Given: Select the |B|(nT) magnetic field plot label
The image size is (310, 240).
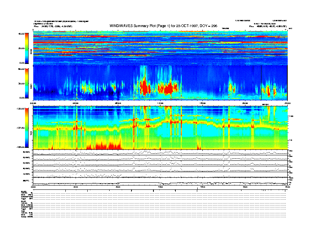Looking at the screenshot, I should (x=26, y=181).
